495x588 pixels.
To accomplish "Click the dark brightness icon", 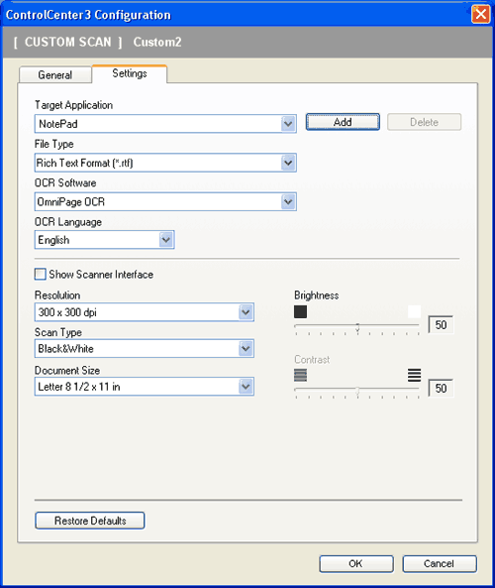I will [x=300, y=311].
